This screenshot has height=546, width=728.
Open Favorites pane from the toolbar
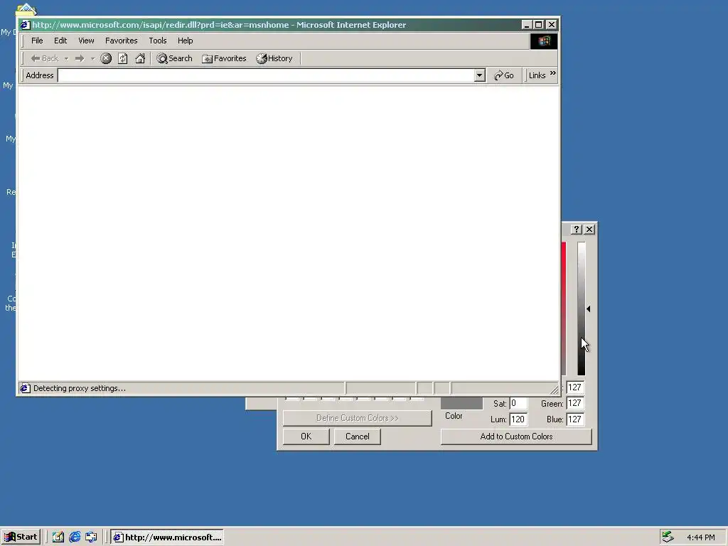(x=224, y=58)
